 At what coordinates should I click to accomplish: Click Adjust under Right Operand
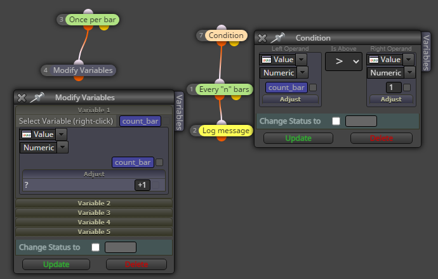pyautogui.click(x=391, y=100)
